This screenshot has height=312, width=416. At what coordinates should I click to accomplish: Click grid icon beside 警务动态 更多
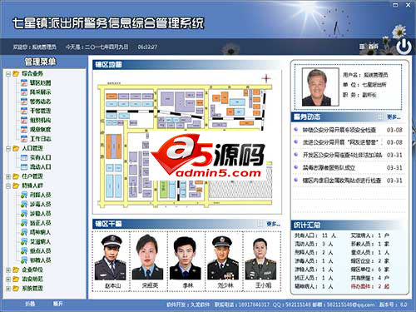click(380, 116)
